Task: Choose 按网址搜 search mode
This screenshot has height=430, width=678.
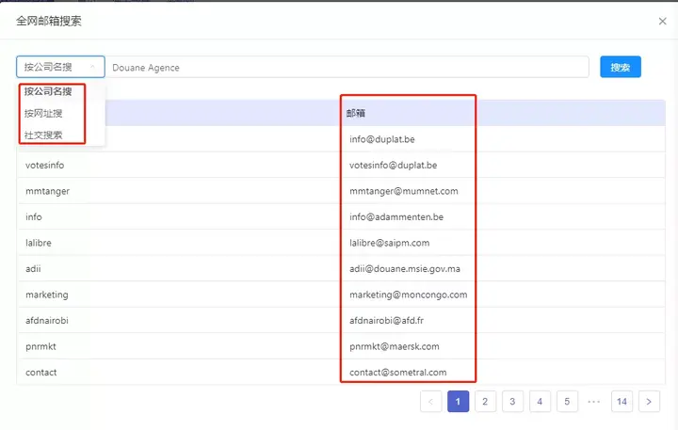Action: 43,113
